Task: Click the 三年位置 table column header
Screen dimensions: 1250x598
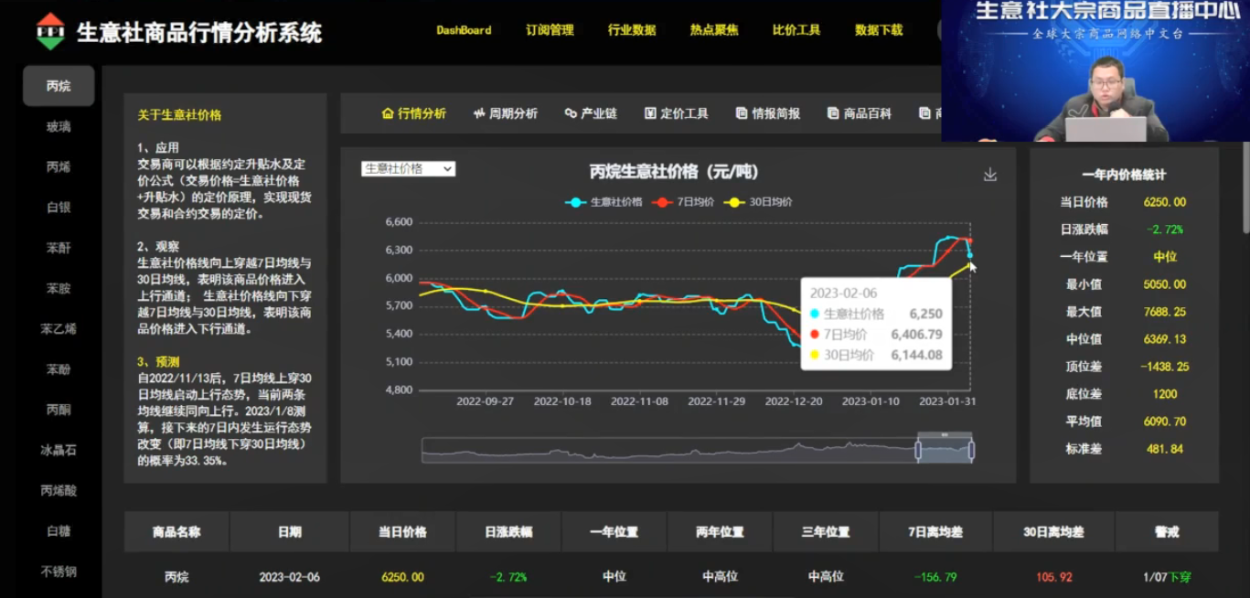Action: [826, 532]
